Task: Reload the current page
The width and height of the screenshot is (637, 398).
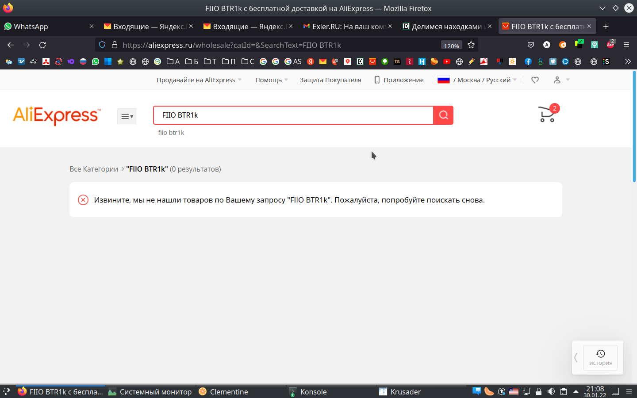Action: (x=42, y=45)
